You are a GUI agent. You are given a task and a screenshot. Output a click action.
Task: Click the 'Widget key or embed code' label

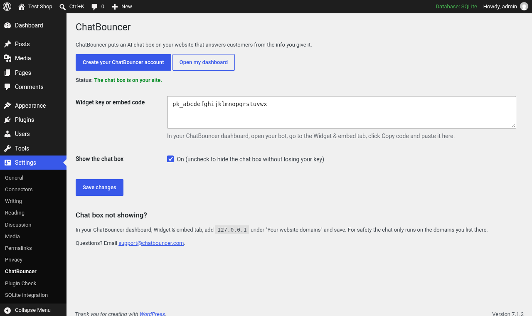[110, 102]
